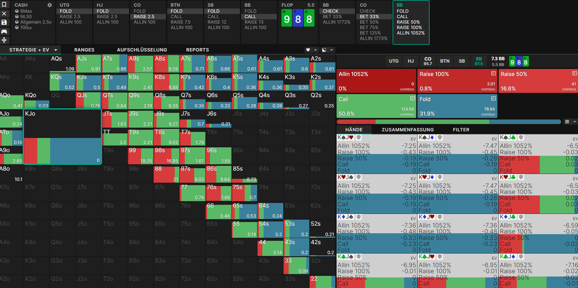Switch to the AUFSCHLÜSSELUNG tab
Image resolution: width=578 pixels, height=288 pixels.
(x=142, y=50)
